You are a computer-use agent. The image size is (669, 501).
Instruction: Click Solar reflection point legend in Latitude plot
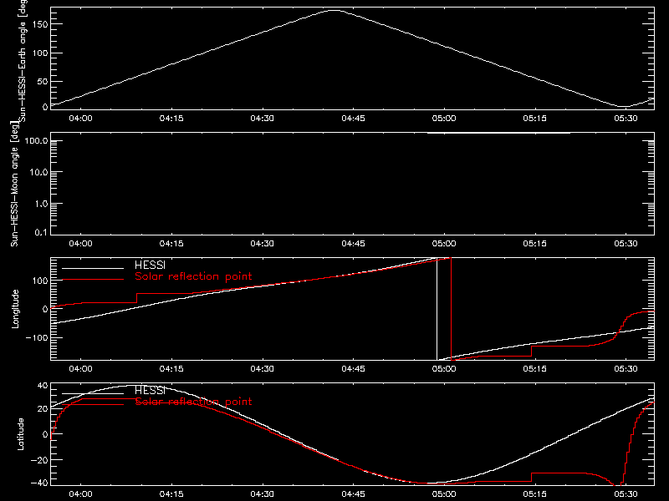[x=193, y=402]
